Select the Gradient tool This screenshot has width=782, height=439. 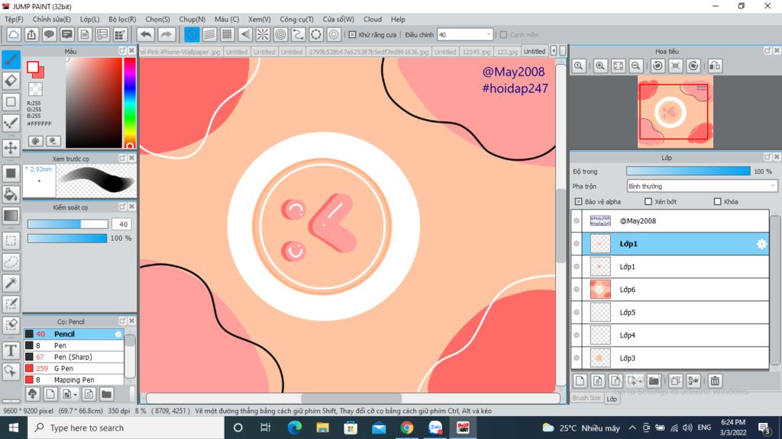[x=11, y=216]
